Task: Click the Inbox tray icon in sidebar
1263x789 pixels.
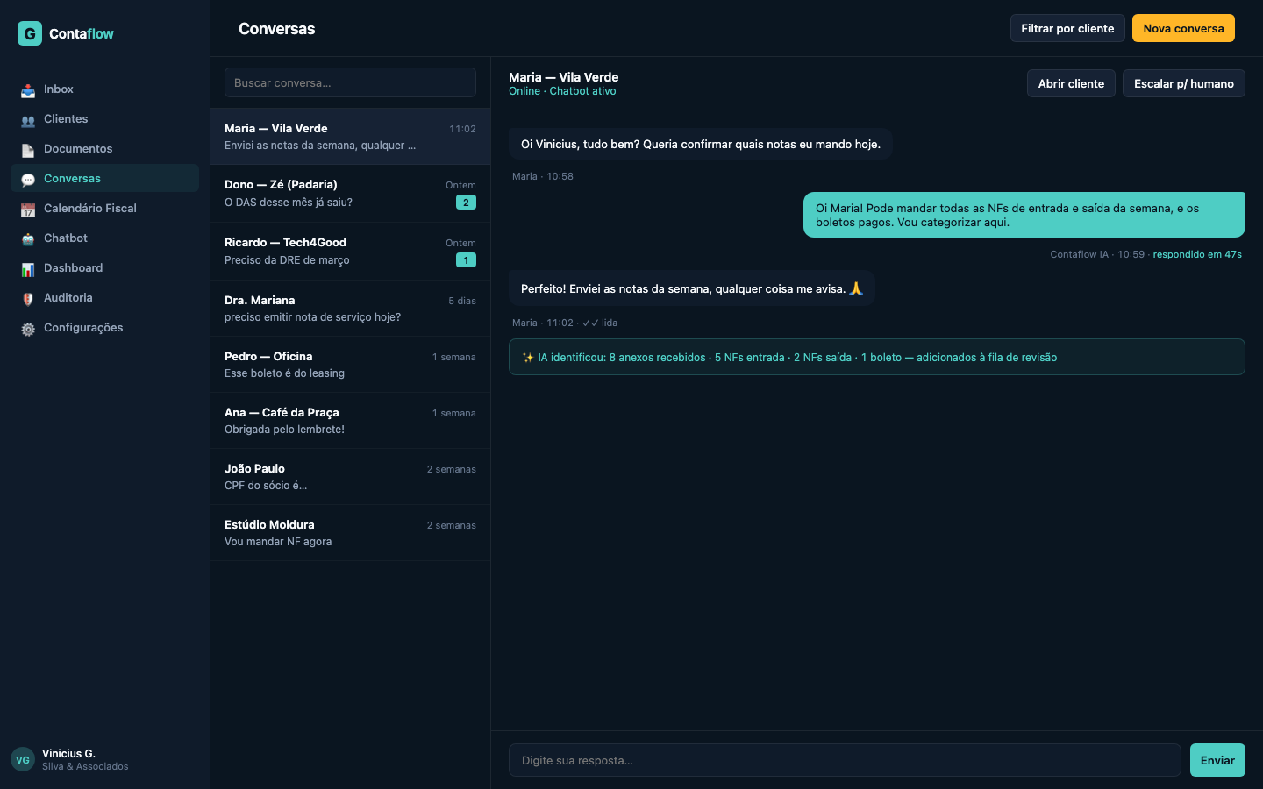Action: coord(28,90)
